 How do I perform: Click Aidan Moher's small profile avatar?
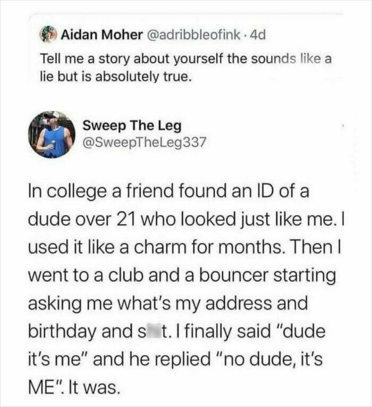50,36
